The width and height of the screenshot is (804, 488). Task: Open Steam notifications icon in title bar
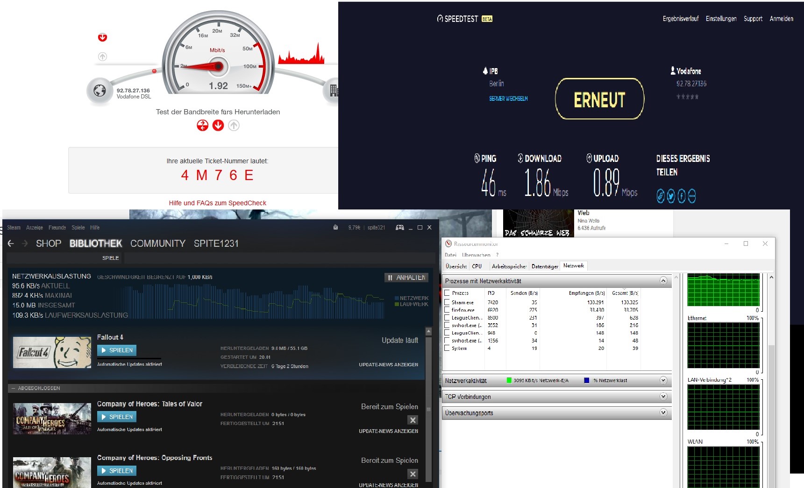tap(335, 227)
